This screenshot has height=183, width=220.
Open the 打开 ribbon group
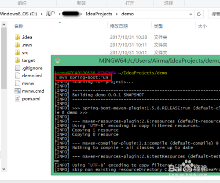pyautogui.click(x=130, y=3)
